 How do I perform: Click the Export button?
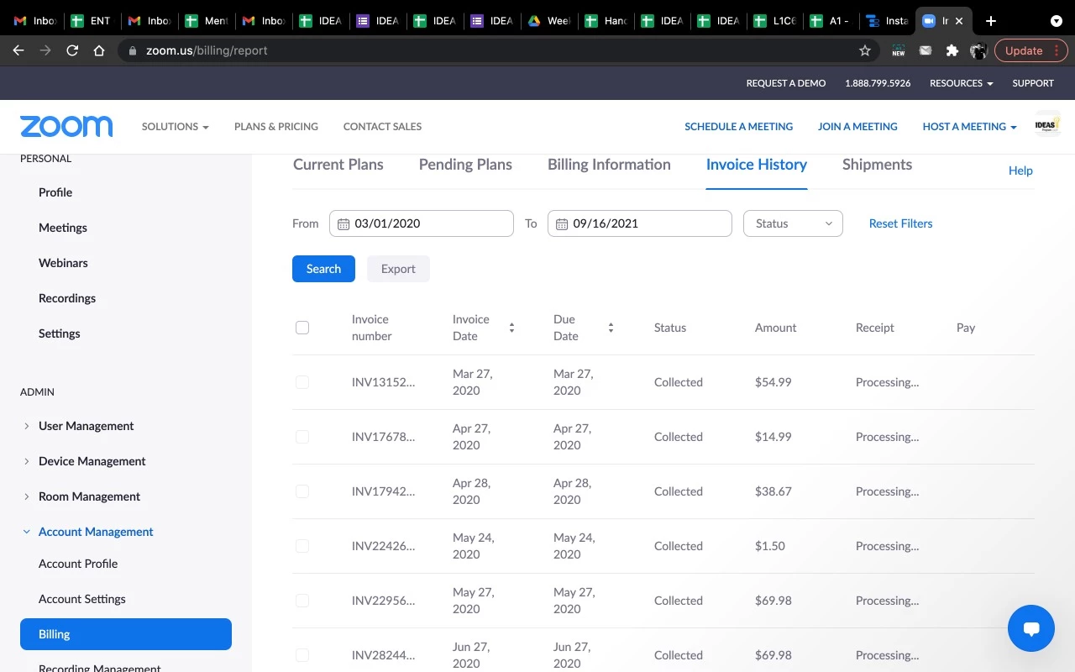point(398,269)
